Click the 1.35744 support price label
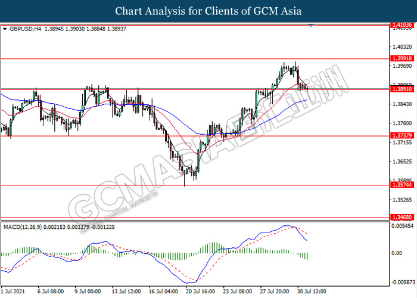 [x=402, y=185]
